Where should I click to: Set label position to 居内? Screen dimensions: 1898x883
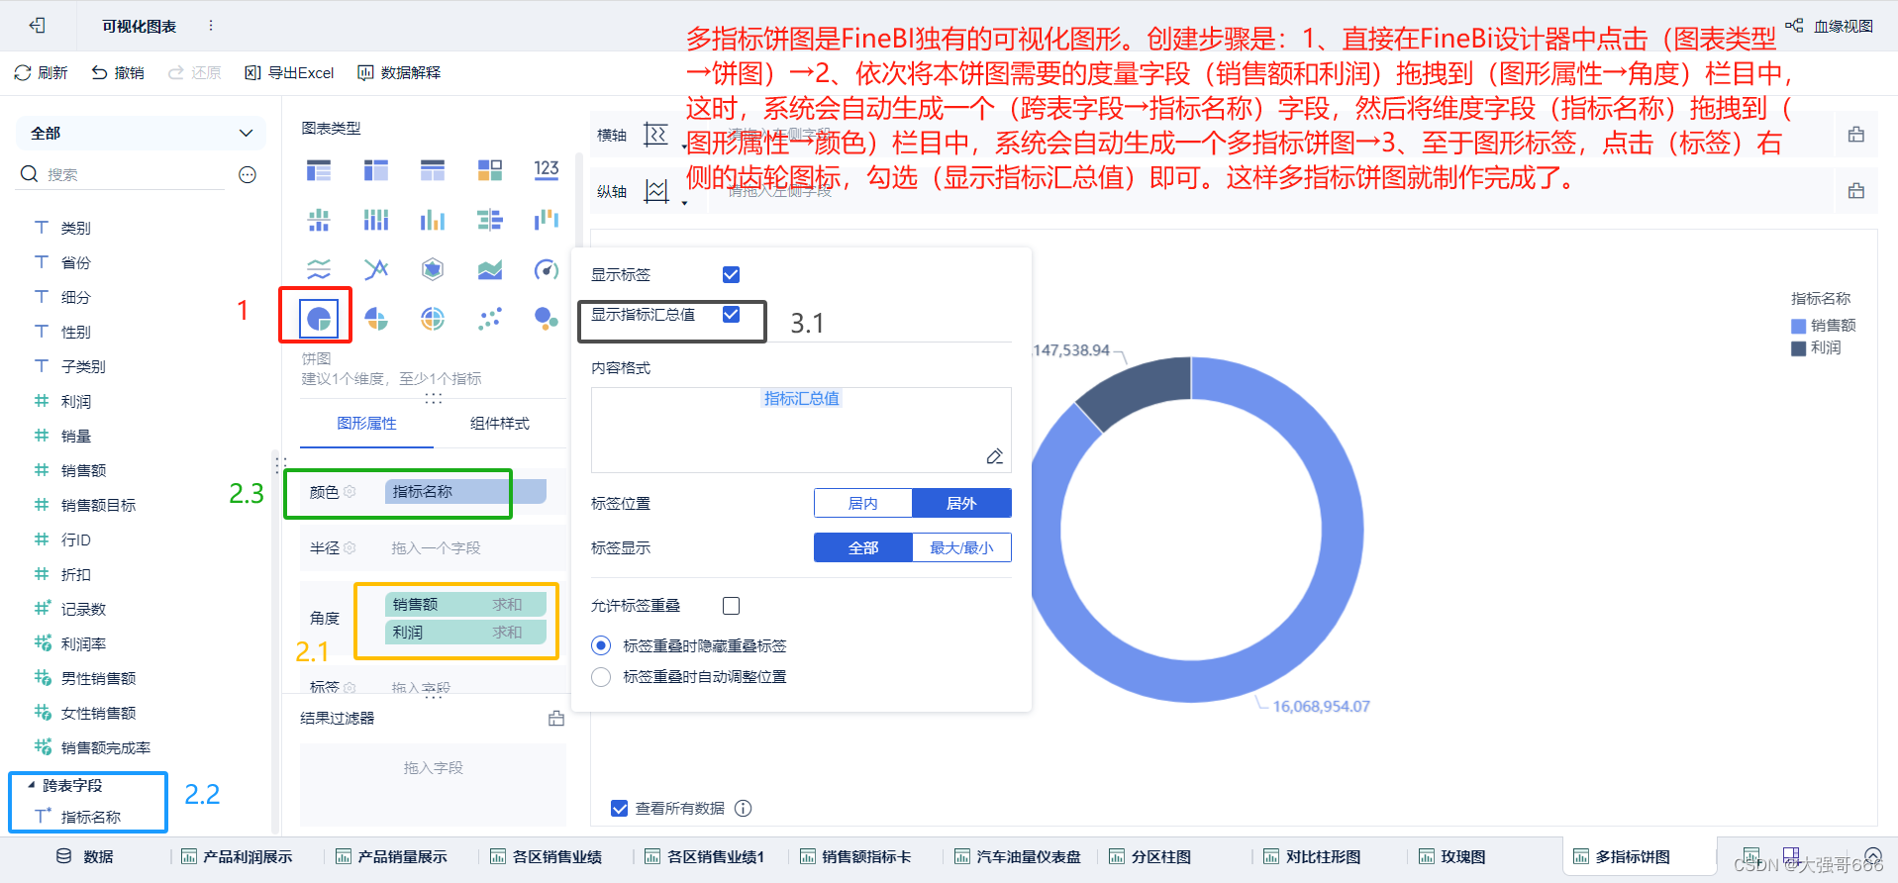point(863,503)
